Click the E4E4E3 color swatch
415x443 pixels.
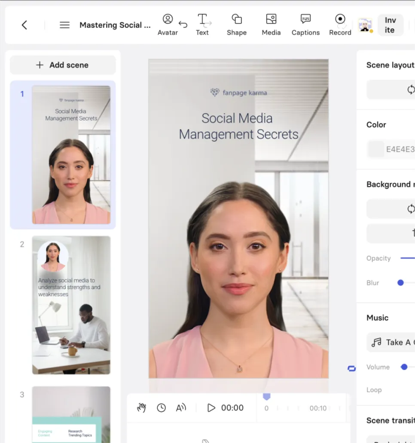point(376,149)
